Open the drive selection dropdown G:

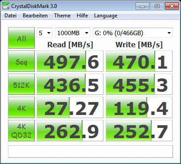point(133,33)
